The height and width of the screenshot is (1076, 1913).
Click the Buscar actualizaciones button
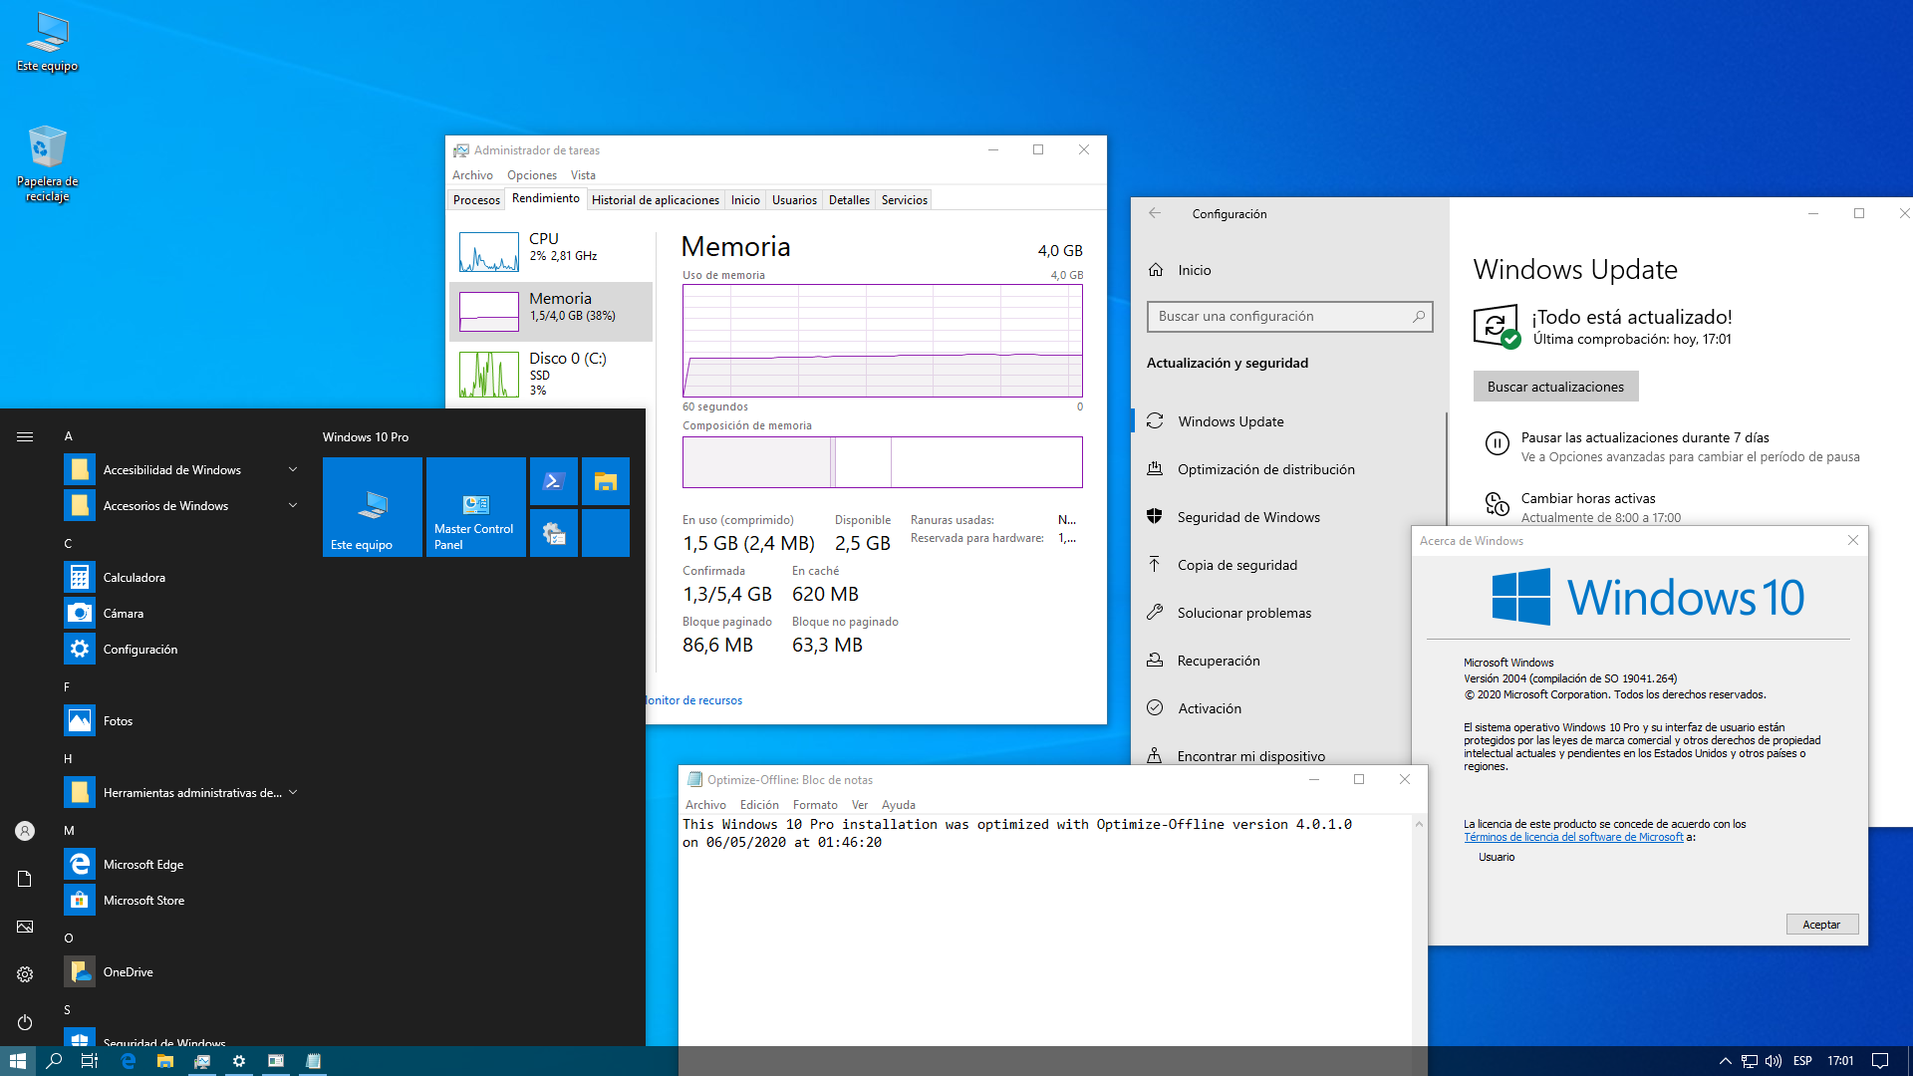[1554, 387]
